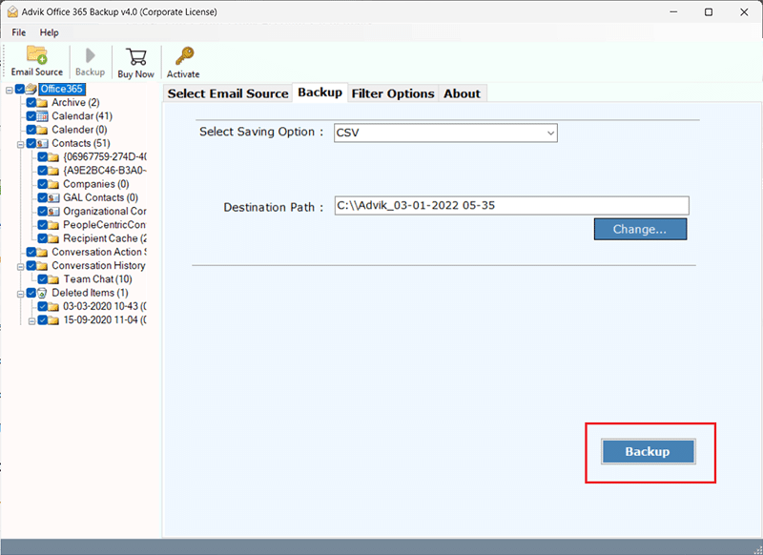This screenshot has width=763, height=555.
Task: Click the 03-03-2020 10-43 folder icon
Action: pos(53,306)
